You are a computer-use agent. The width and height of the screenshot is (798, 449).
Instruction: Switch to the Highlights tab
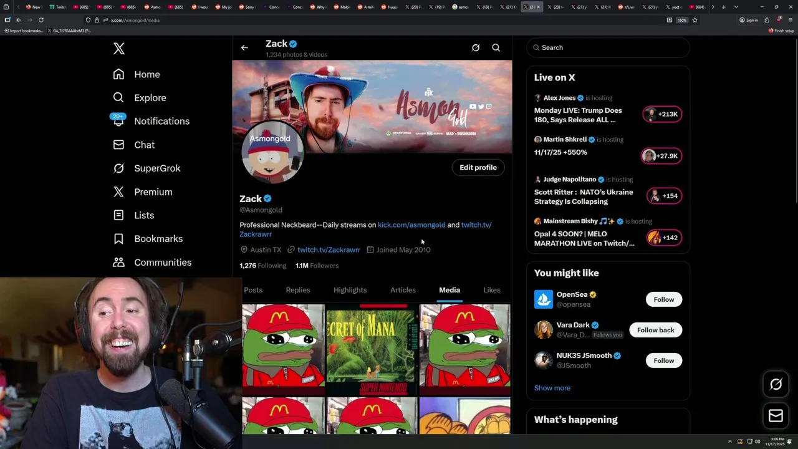(x=350, y=290)
